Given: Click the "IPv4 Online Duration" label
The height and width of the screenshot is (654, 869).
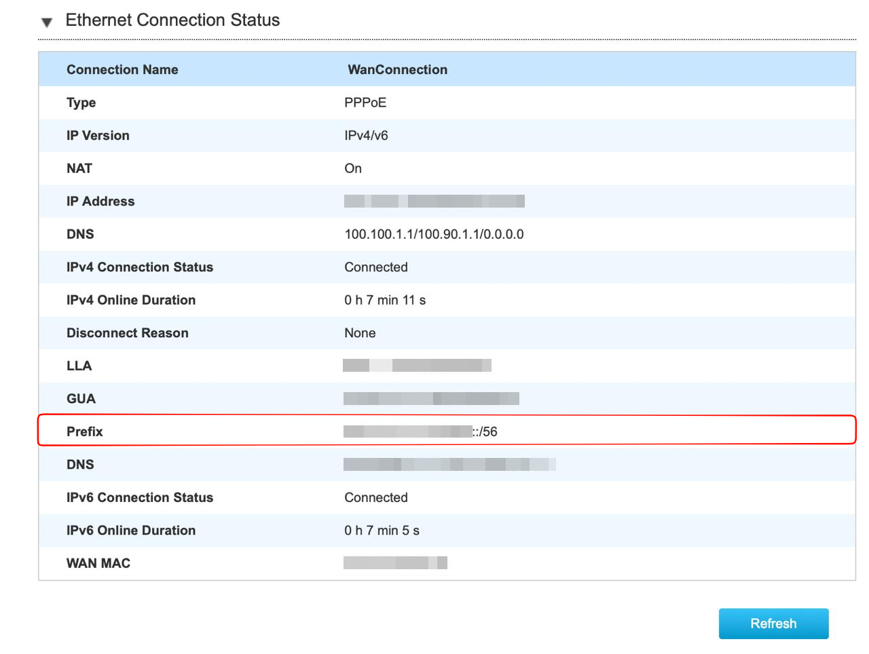Looking at the screenshot, I should tap(131, 300).
